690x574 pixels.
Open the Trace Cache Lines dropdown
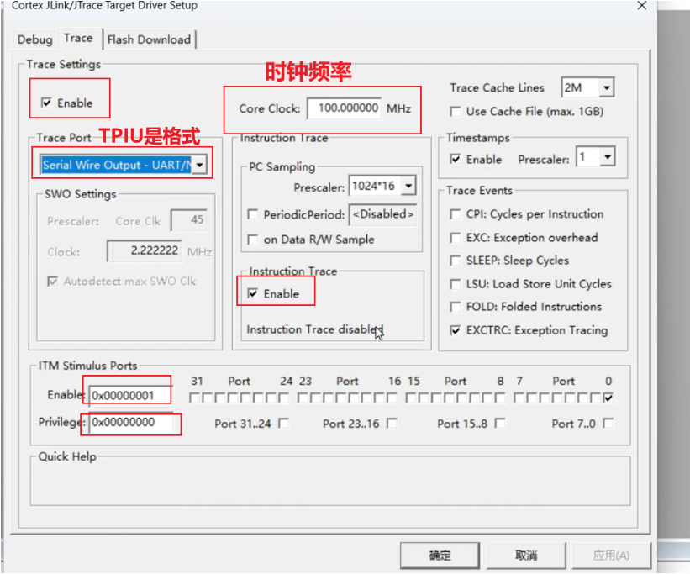click(607, 87)
